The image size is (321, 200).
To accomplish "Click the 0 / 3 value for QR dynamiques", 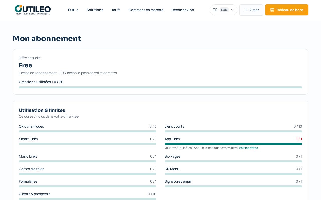I will pyautogui.click(x=153, y=126).
